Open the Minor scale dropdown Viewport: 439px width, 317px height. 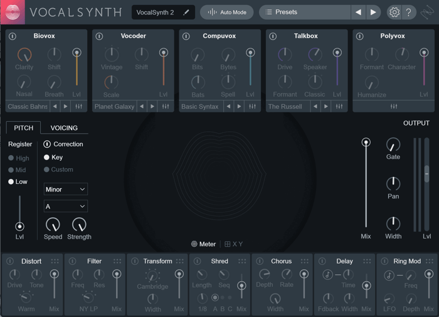(x=65, y=189)
